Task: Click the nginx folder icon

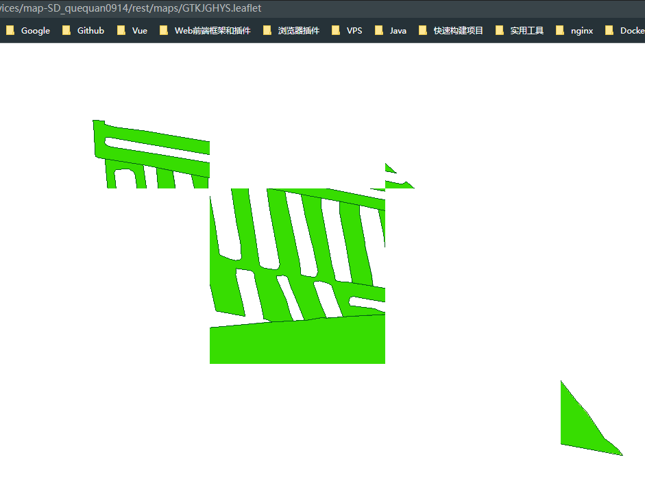Action: click(x=560, y=30)
